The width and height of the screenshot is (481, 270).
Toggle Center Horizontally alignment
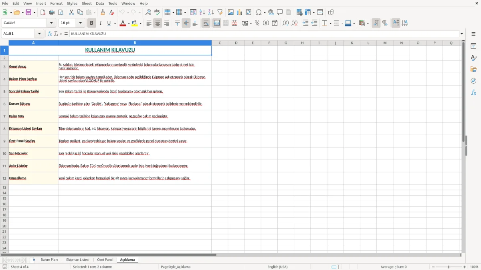coord(158,23)
